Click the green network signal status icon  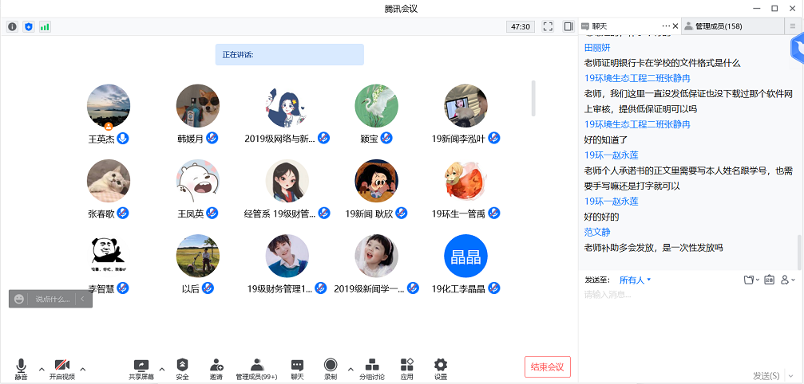click(45, 26)
